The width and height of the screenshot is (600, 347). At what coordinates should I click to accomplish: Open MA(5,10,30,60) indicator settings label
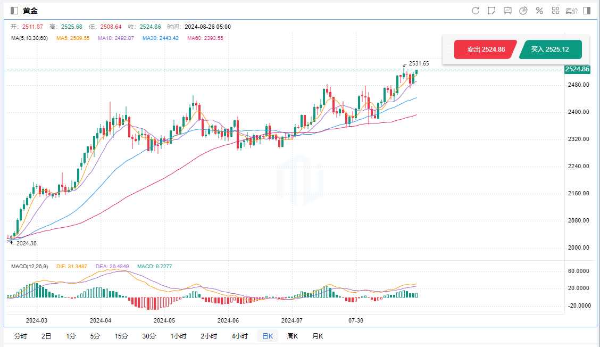click(x=29, y=38)
